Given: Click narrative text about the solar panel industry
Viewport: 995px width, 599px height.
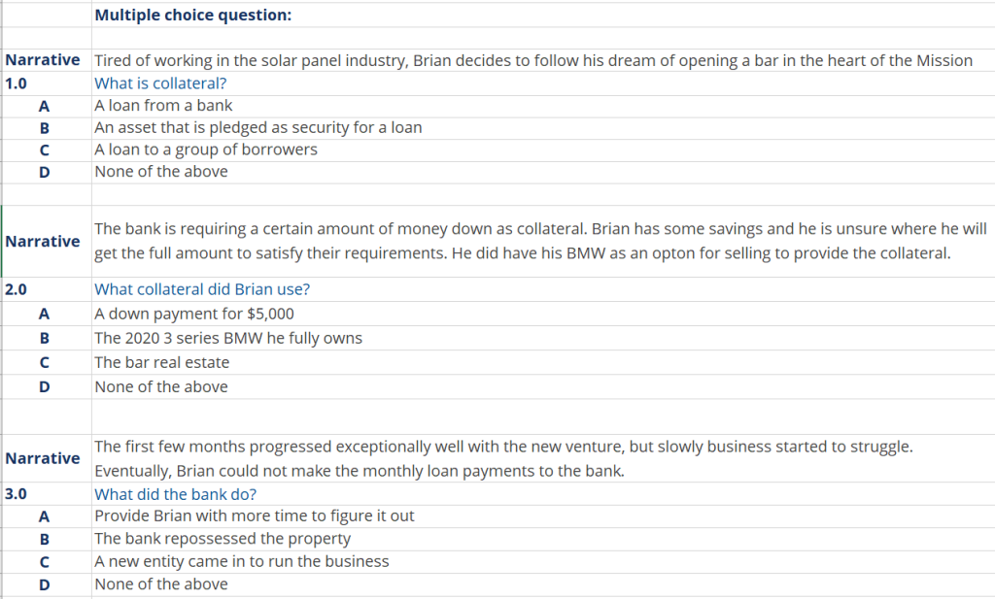Looking at the screenshot, I should (x=532, y=60).
